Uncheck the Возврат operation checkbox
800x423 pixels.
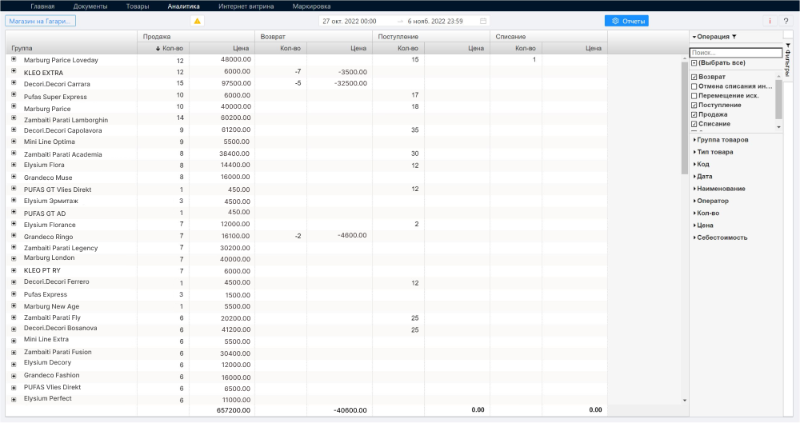coord(694,77)
